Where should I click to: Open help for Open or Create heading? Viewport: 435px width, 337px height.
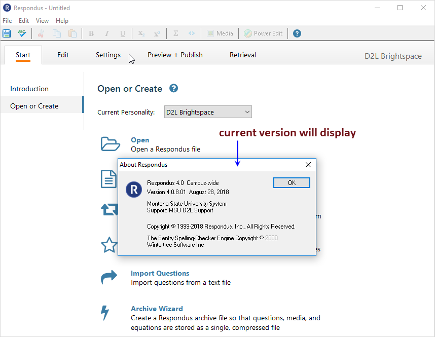click(x=174, y=89)
